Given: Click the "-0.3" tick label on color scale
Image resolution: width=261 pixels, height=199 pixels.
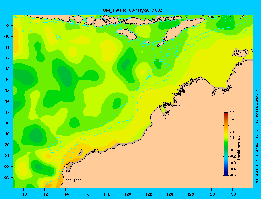Looking at the screenshot, I should tap(233, 163).
